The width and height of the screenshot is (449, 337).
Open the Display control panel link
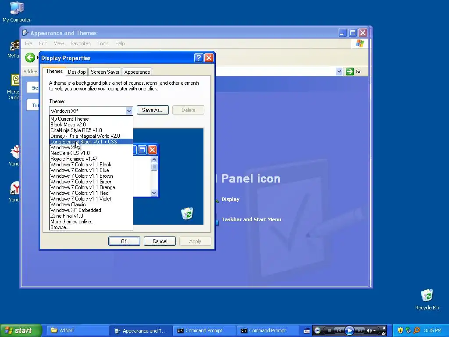(x=231, y=199)
